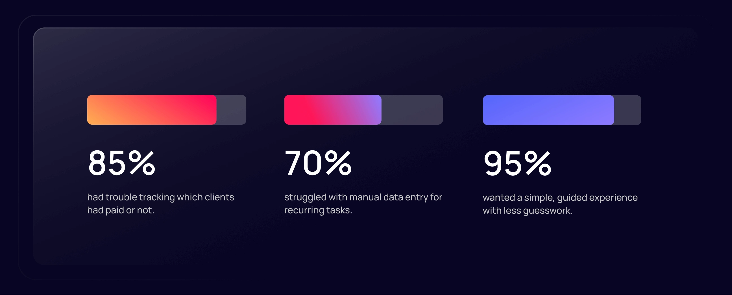The width and height of the screenshot is (732, 295).
Task: Click the line "had paid or not."
Action: [x=121, y=210]
